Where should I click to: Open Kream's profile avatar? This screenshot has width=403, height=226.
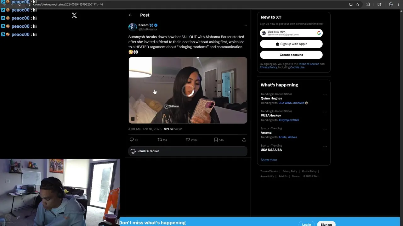pyautogui.click(x=133, y=27)
